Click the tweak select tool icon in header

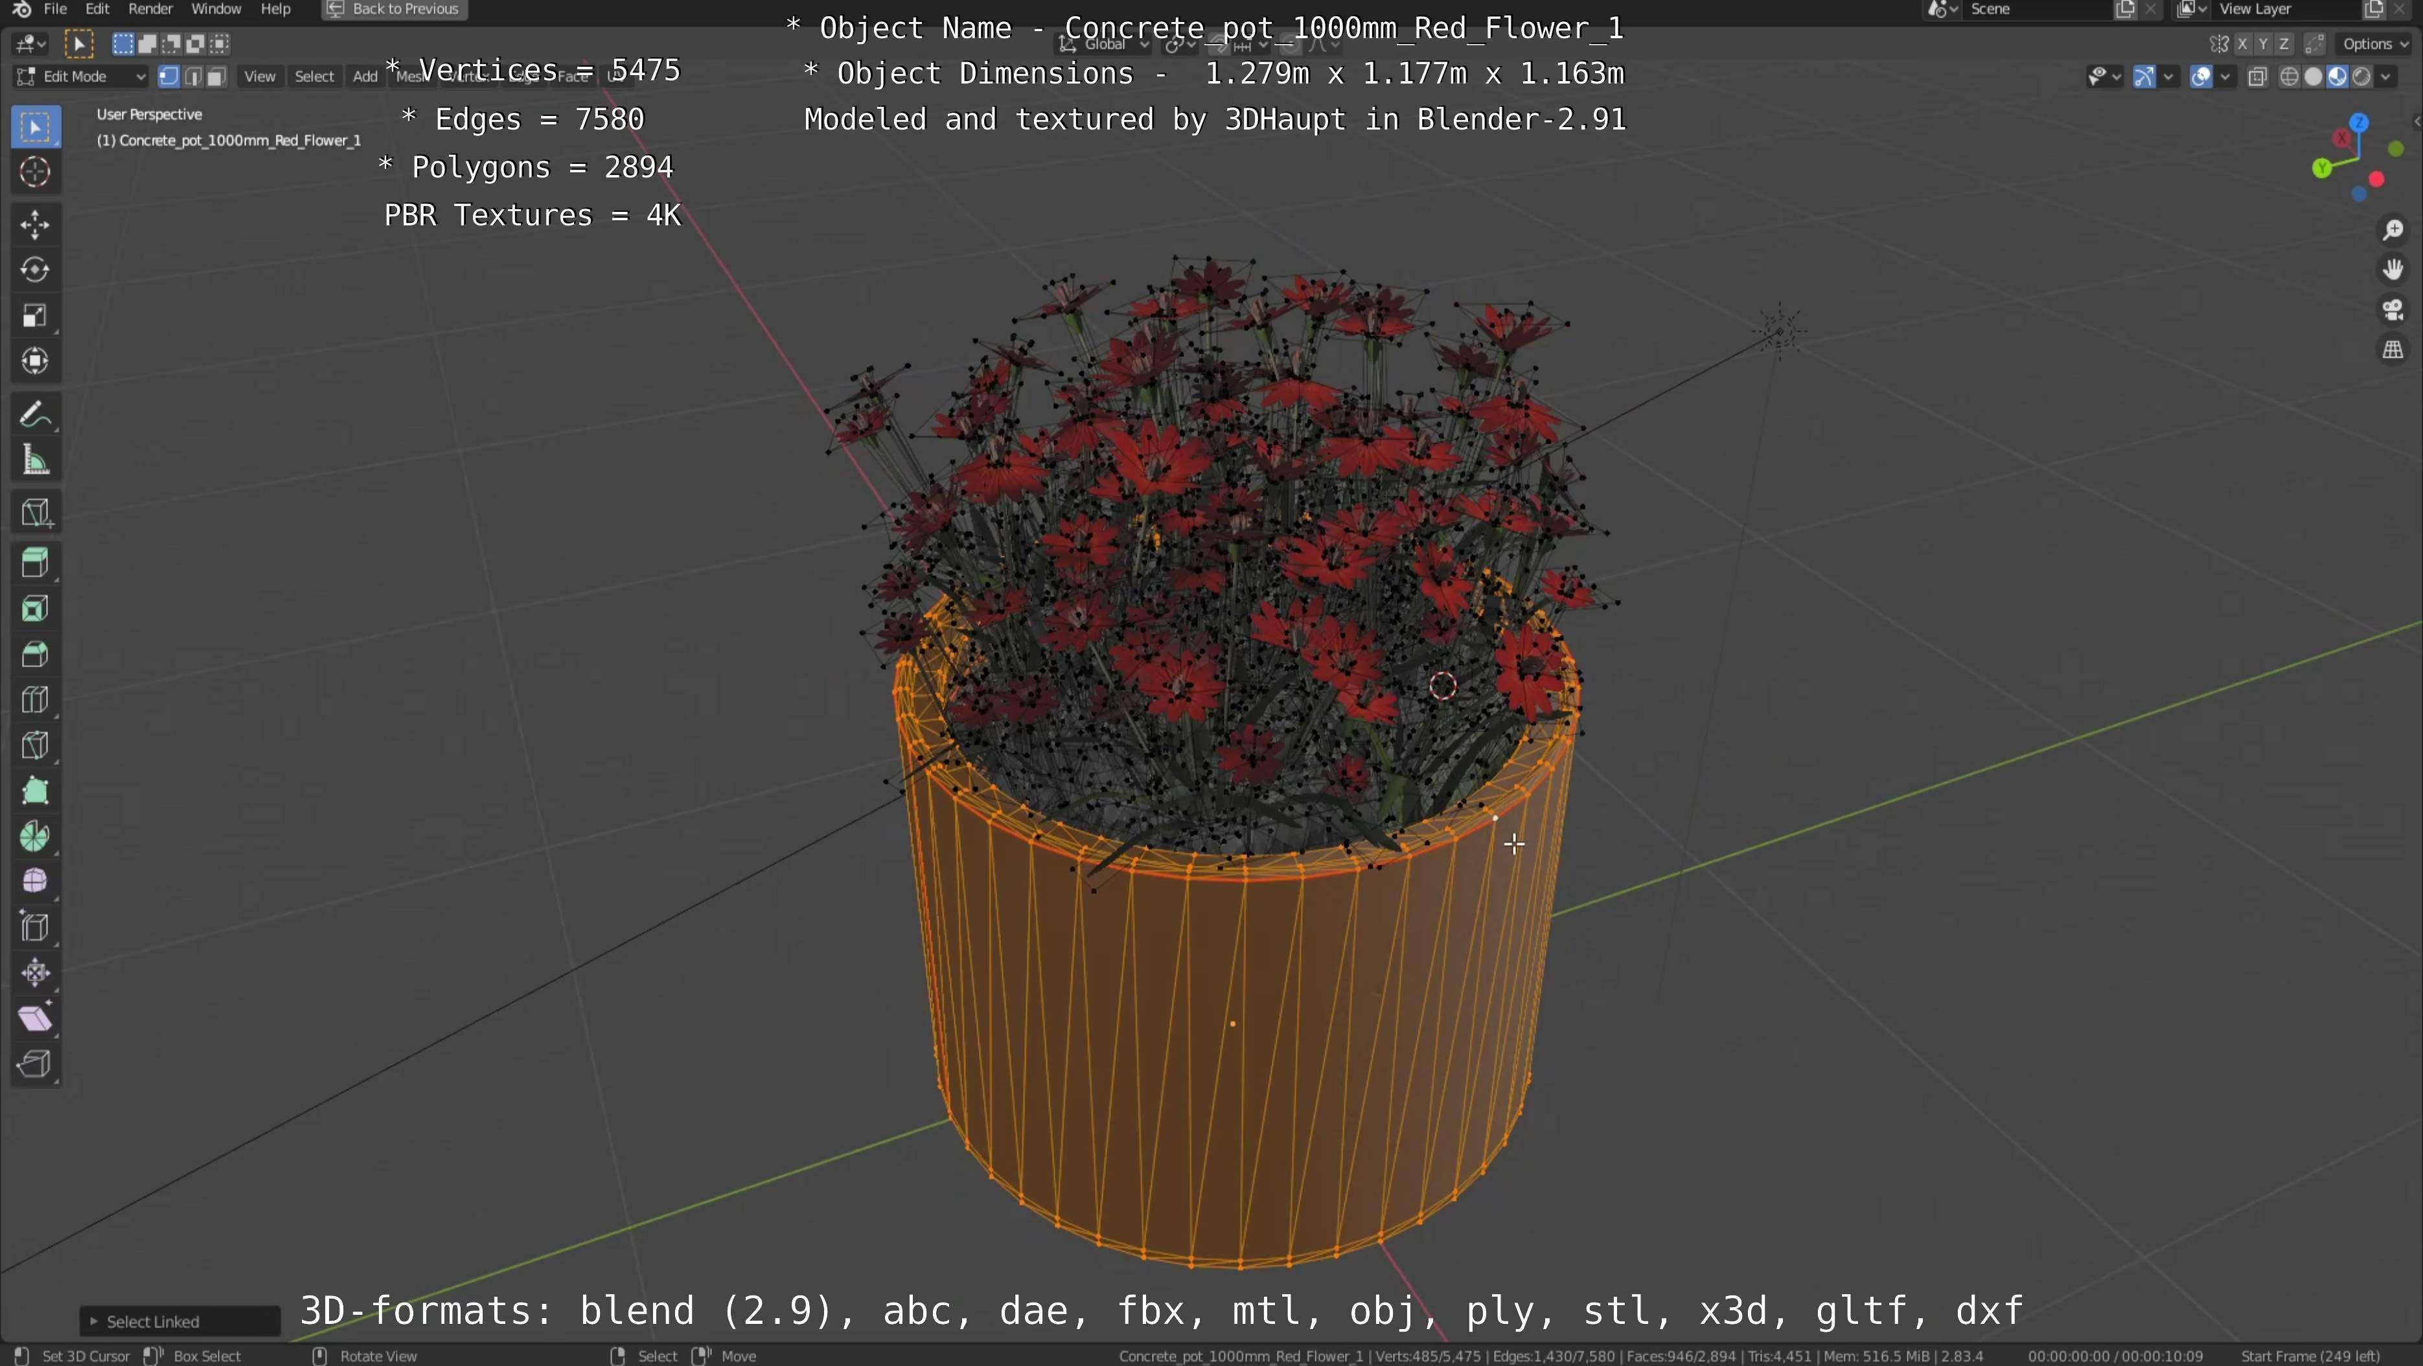click(x=79, y=43)
